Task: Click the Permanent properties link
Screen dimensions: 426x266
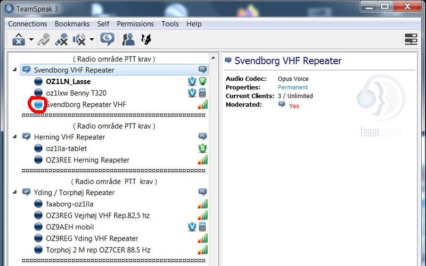Action: [292, 87]
